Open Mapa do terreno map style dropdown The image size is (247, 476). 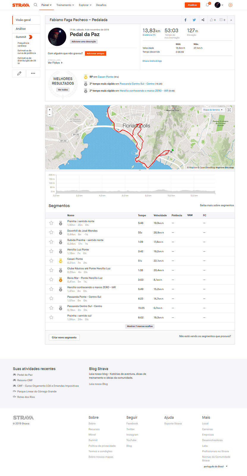(x=213, y=110)
